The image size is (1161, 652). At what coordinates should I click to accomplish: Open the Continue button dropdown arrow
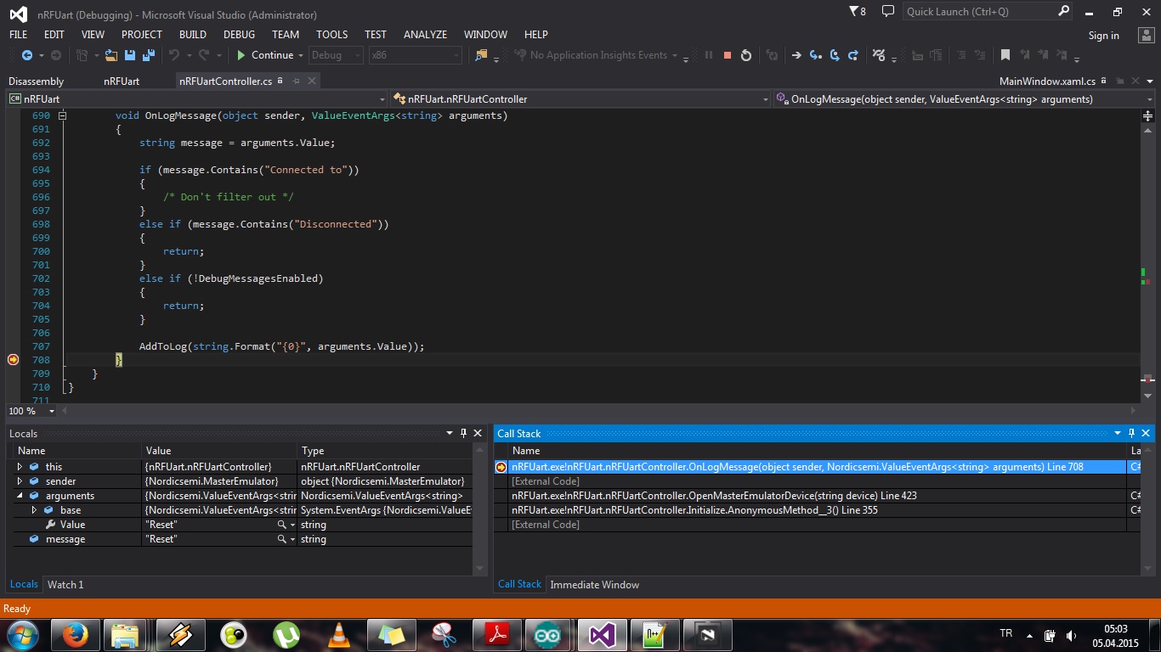301,55
